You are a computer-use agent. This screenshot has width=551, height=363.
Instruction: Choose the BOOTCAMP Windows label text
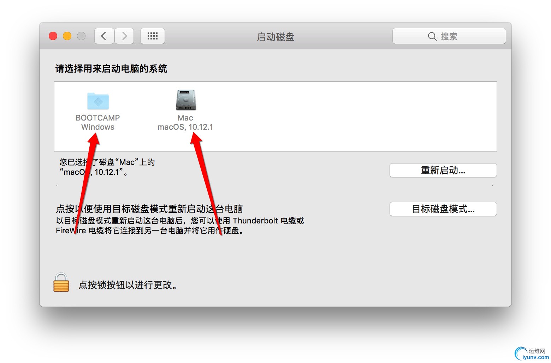click(x=98, y=122)
